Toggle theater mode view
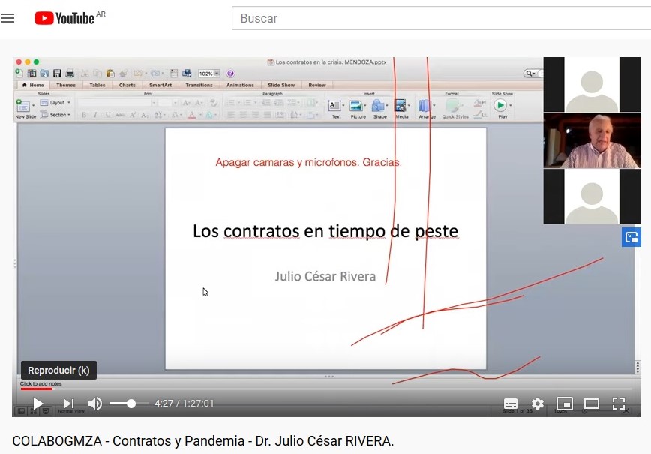 (x=592, y=404)
